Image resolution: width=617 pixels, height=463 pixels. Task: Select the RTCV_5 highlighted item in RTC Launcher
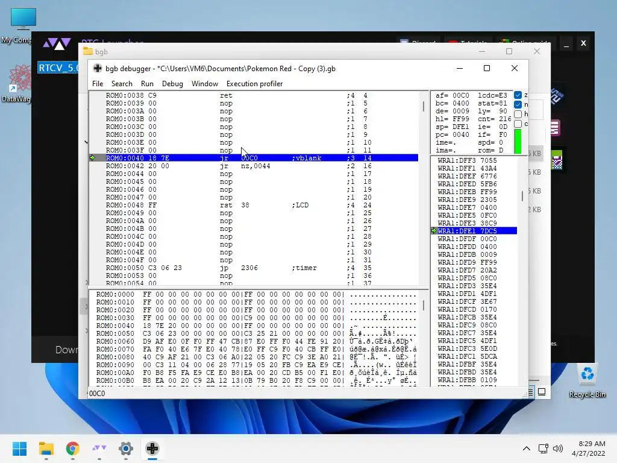click(58, 68)
